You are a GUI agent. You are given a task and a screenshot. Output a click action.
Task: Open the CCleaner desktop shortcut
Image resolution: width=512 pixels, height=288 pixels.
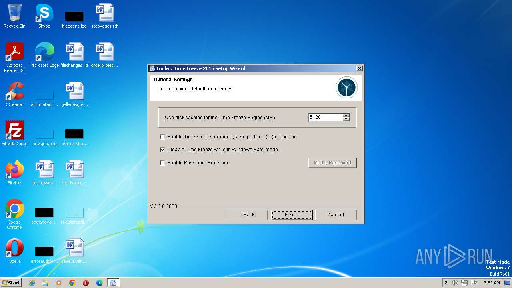coord(14,94)
